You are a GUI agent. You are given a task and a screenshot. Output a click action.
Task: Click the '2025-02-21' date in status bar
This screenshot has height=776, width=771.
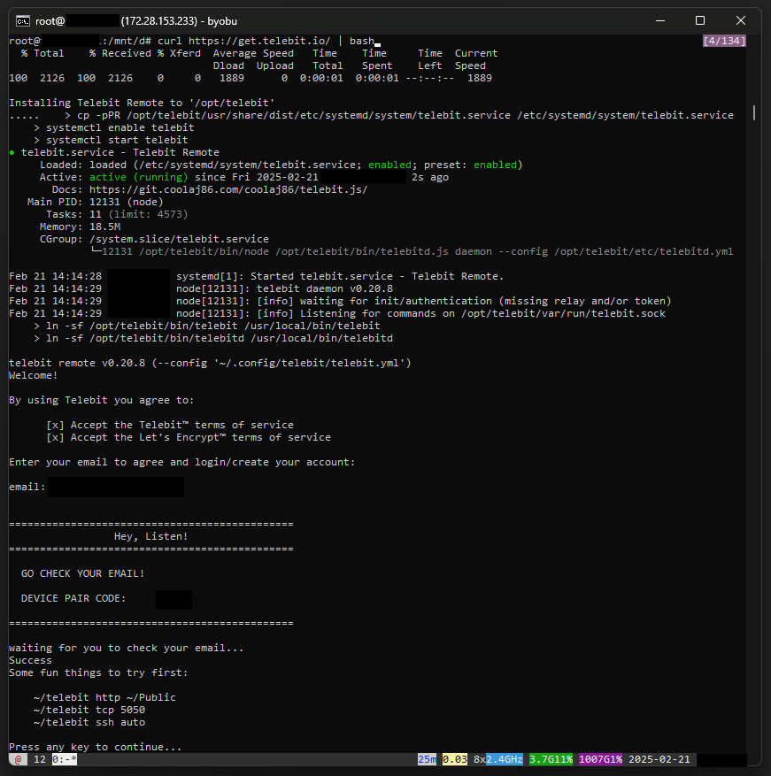pos(659,759)
